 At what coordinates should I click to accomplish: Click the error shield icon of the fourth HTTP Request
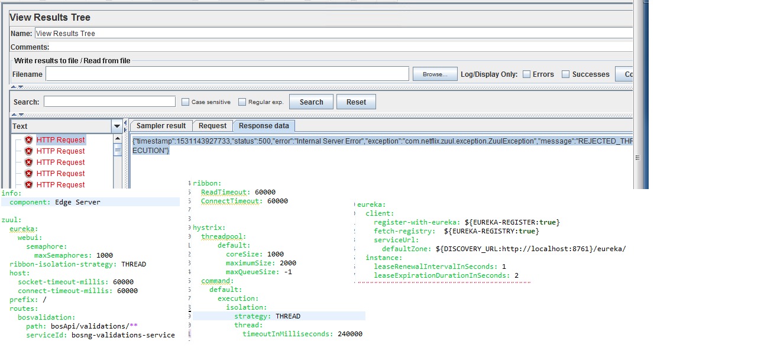pos(28,174)
